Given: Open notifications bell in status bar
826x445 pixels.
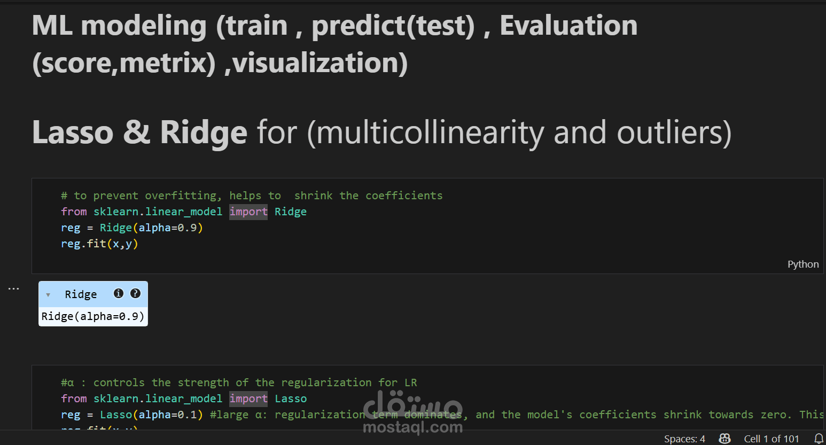Looking at the screenshot, I should pos(819,439).
